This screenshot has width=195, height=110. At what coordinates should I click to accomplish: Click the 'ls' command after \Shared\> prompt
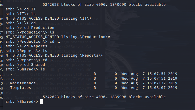tap(43, 69)
